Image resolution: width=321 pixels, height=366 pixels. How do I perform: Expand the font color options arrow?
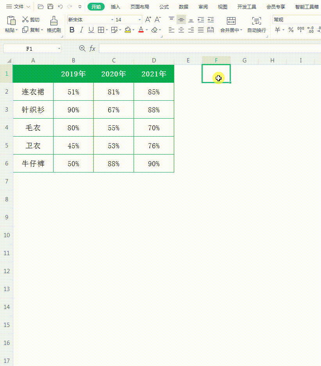pos(147,30)
